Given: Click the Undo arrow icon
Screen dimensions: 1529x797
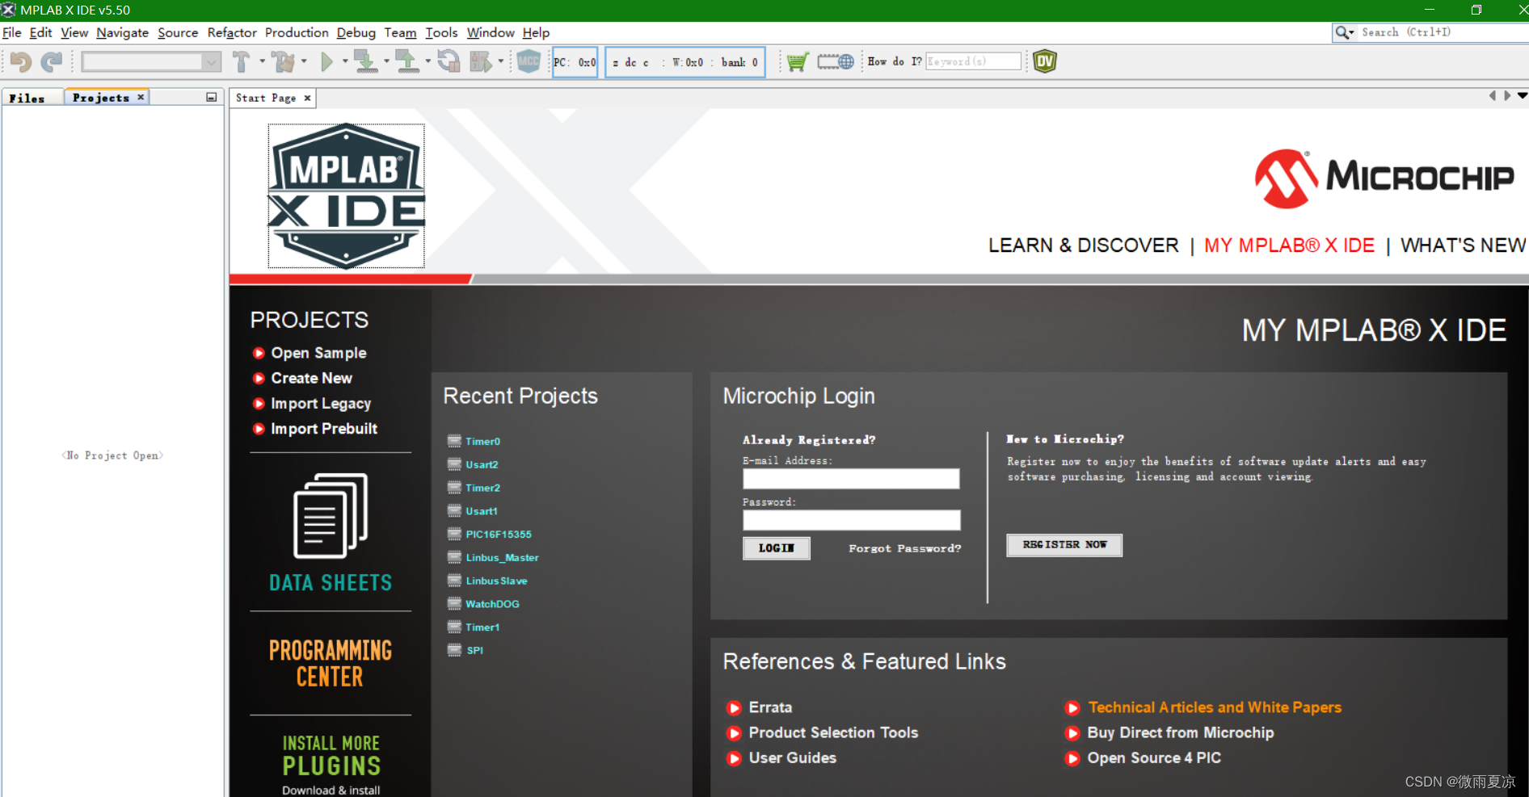Looking at the screenshot, I should [21, 61].
